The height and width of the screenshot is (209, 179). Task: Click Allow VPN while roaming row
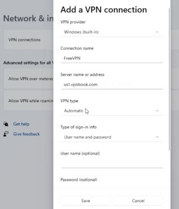(x=28, y=101)
